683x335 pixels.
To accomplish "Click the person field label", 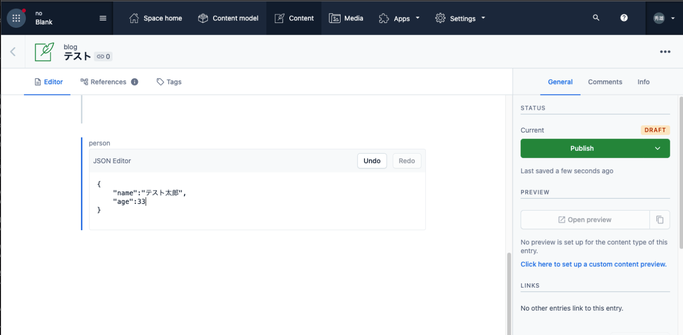I will pos(100,143).
